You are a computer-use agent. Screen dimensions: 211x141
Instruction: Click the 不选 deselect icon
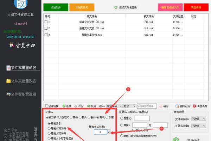pyautogui.click(x=76, y=106)
